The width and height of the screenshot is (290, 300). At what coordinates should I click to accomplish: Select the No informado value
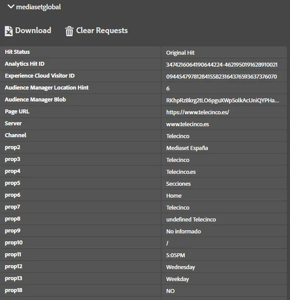click(x=183, y=232)
